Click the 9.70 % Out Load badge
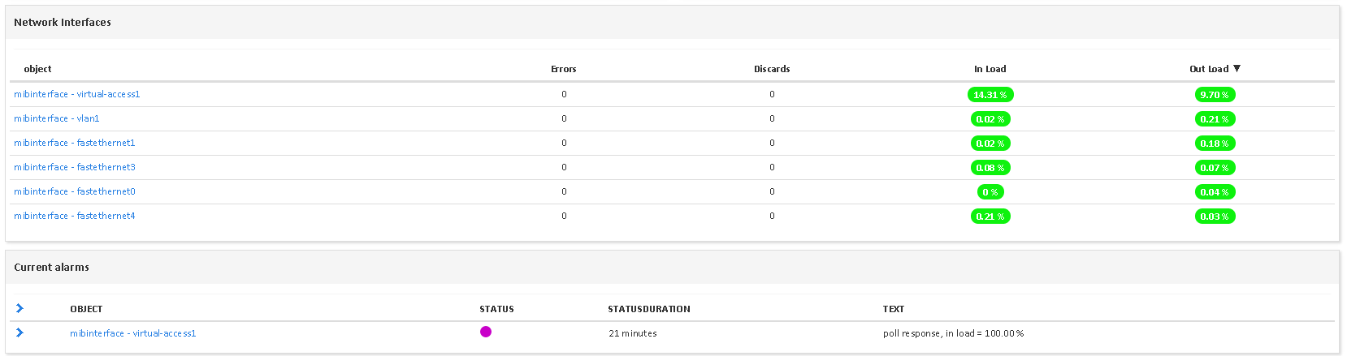The image size is (1347, 356). click(1215, 95)
